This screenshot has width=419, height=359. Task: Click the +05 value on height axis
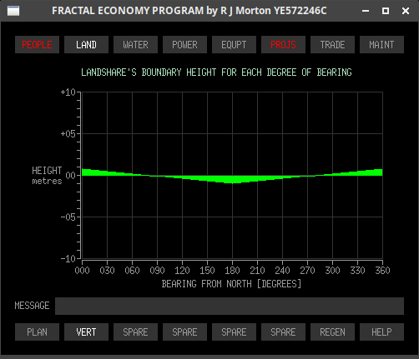[68, 134]
